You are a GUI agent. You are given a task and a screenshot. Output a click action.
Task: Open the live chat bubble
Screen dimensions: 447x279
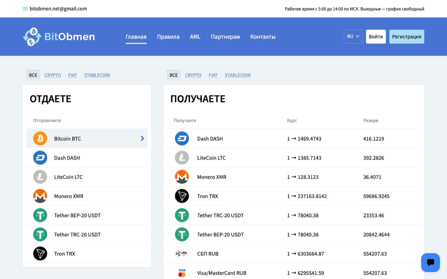tap(430, 262)
